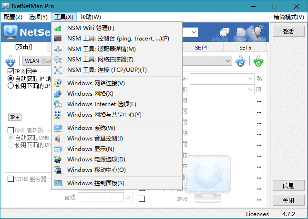Enable the DNS 服务器 checkbox

pos(11,130)
